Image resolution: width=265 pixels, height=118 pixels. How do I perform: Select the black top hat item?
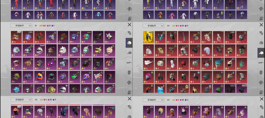pyautogui.click(x=230, y=37)
